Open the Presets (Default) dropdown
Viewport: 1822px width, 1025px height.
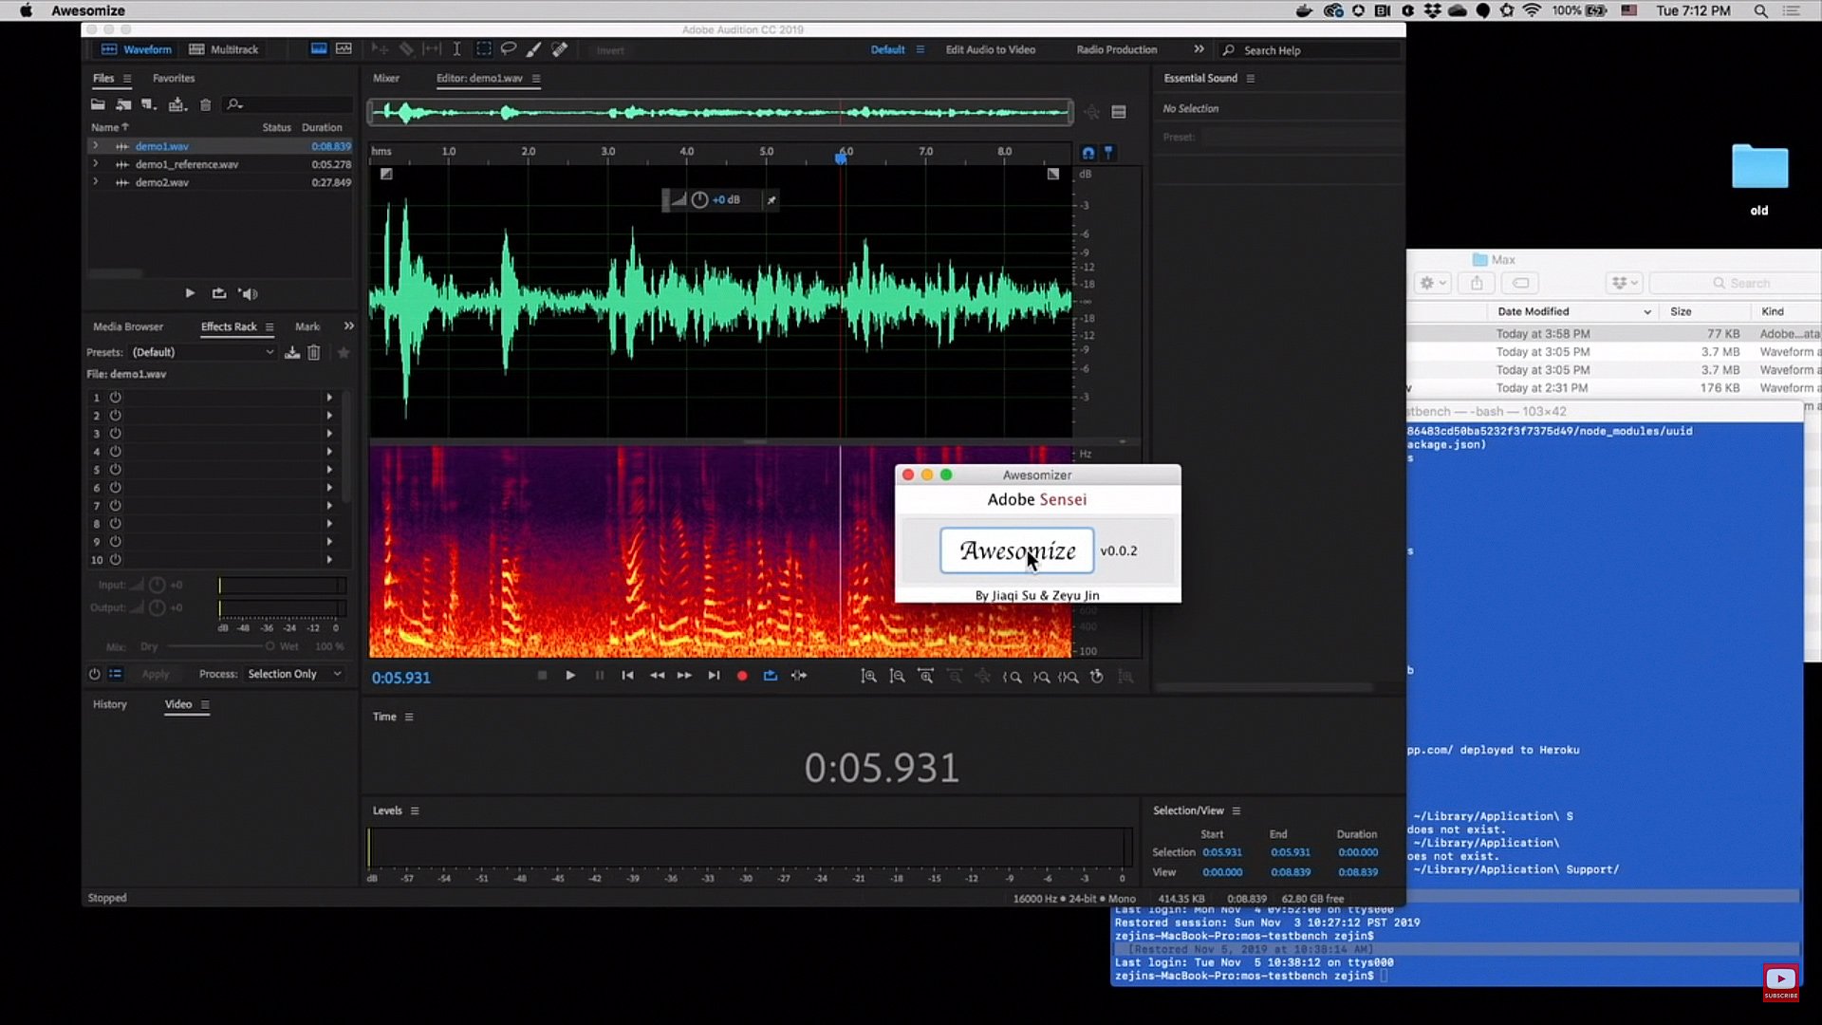tap(203, 352)
